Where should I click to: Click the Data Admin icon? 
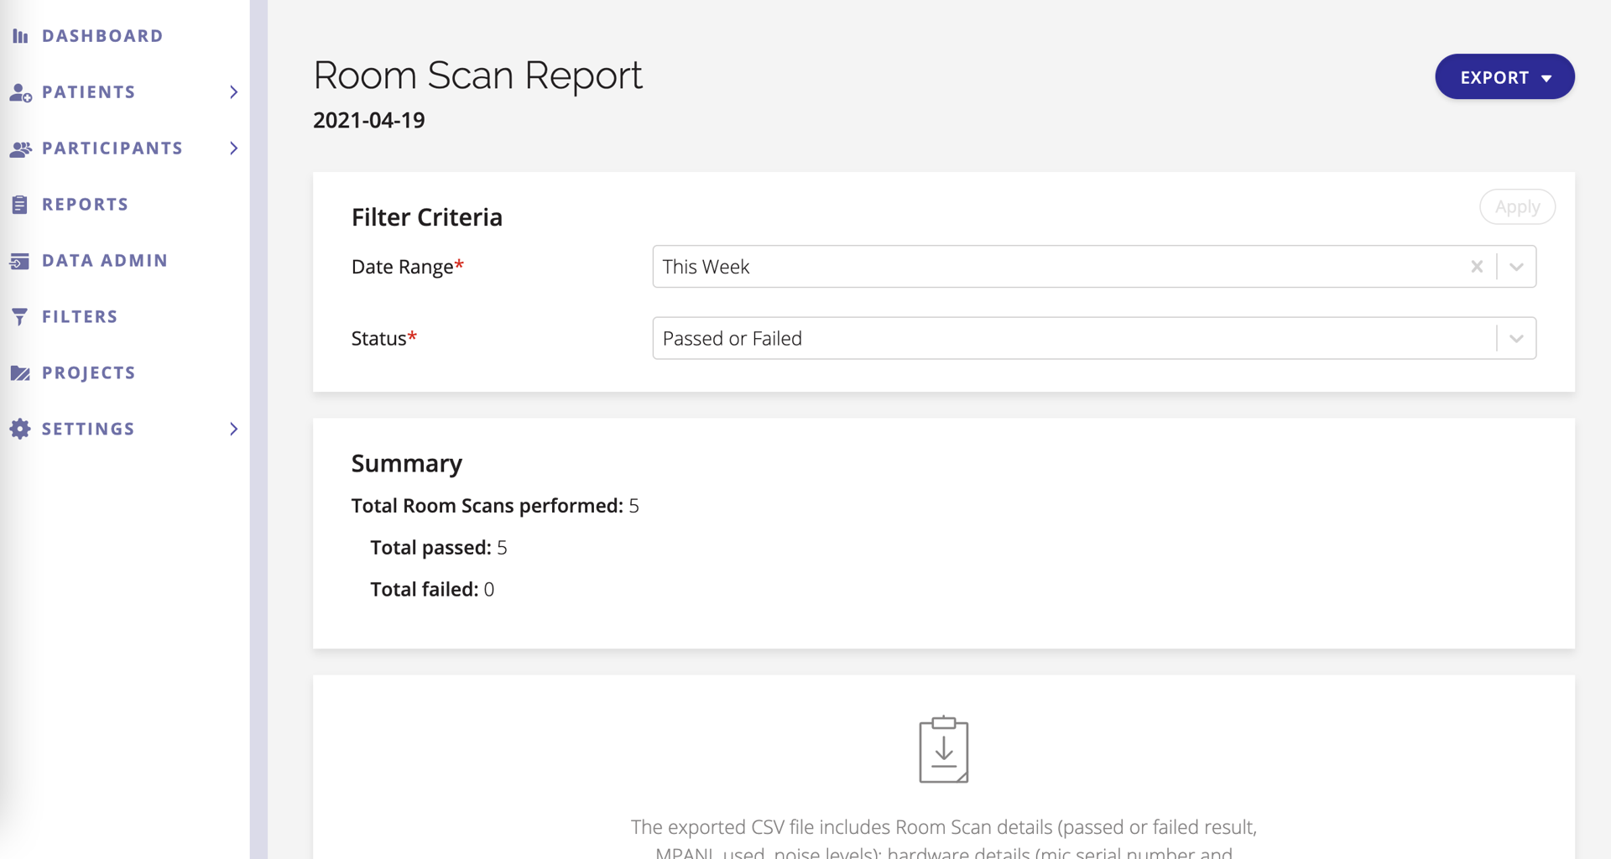[20, 261]
